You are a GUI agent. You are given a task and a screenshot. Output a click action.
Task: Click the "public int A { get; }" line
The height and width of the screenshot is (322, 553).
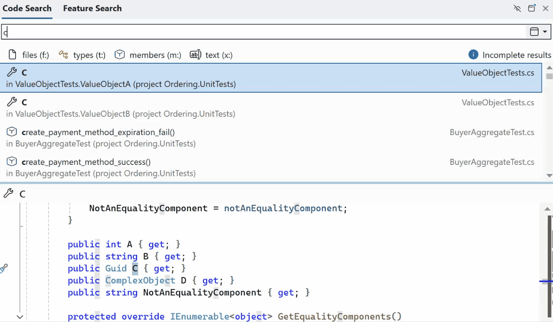(124, 244)
